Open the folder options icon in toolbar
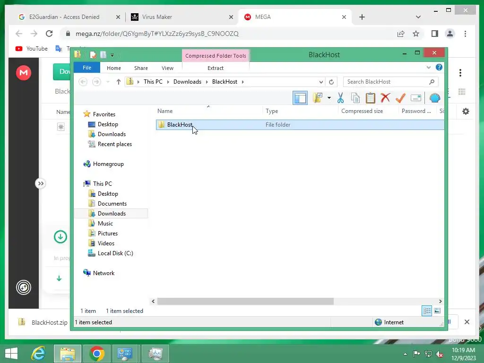The height and width of the screenshot is (363, 484). [x=318, y=98]
